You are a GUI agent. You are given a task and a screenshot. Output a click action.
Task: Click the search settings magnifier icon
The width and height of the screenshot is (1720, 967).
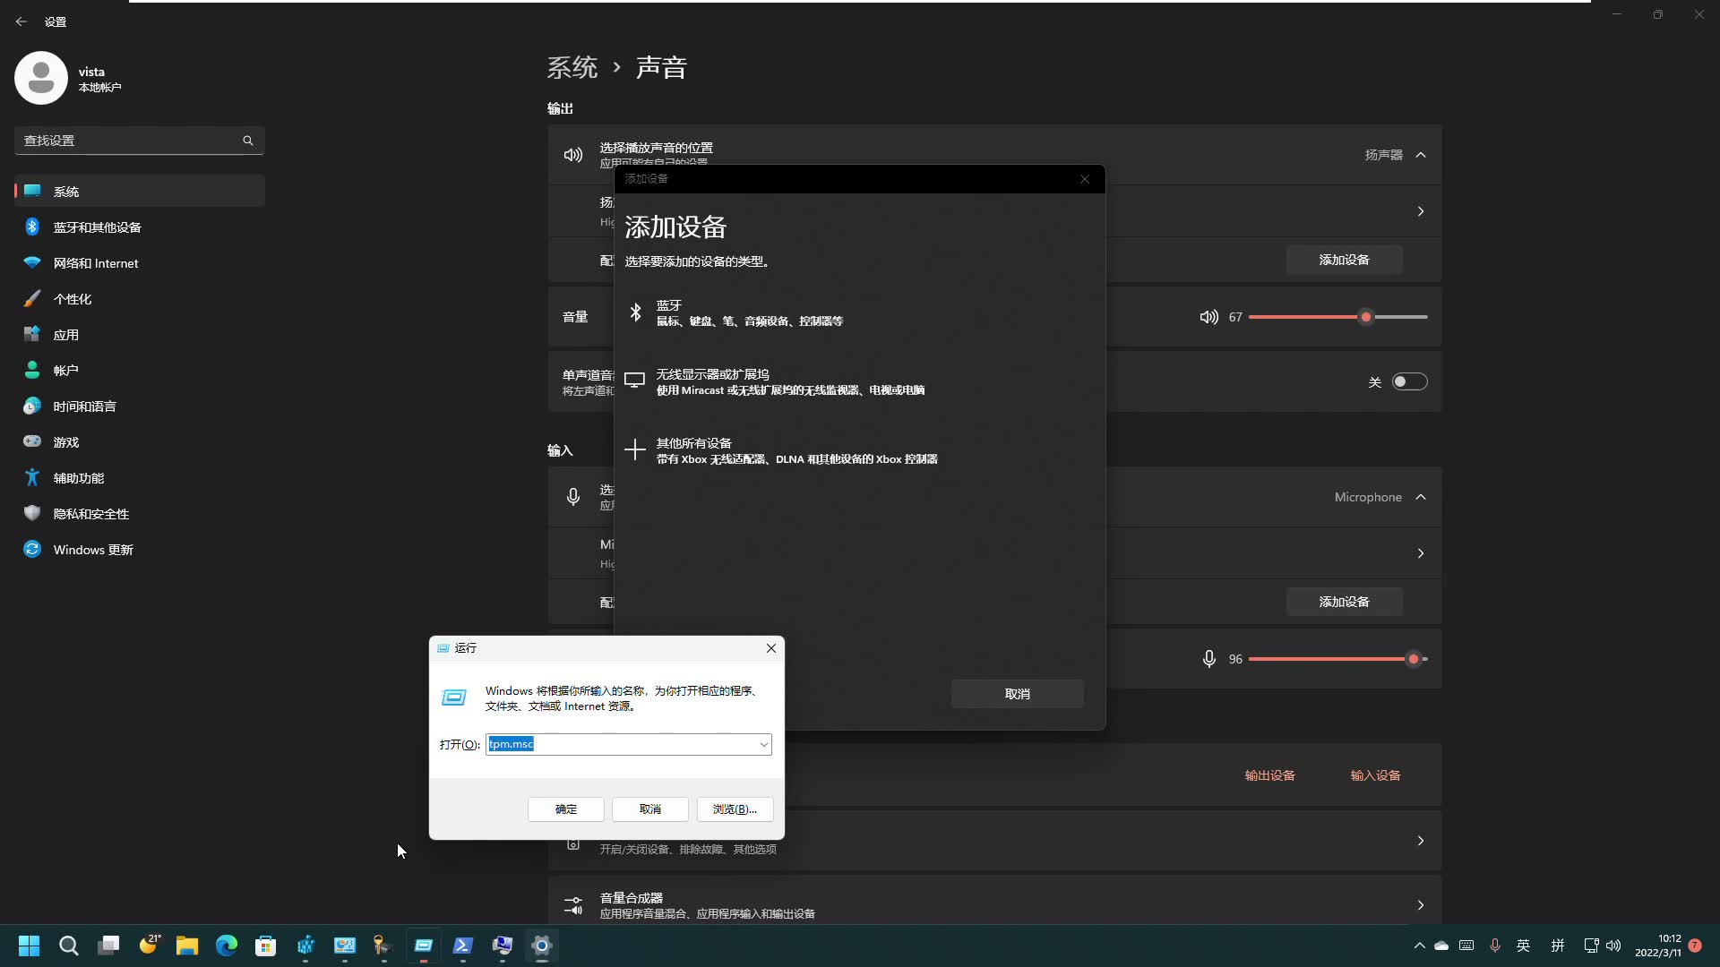point(248,141)
